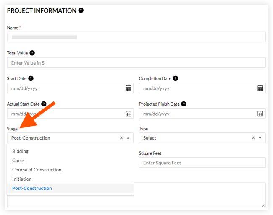Viewport: 273px width, 215px height.
Task: Click the Completion Date help icon
Action: point(176,78)
